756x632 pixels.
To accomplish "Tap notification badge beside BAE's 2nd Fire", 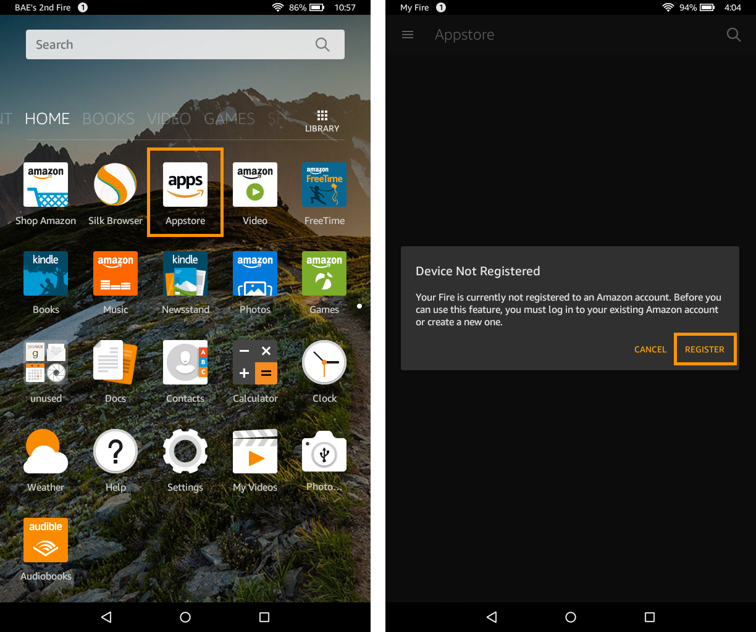I will [x=83, y=7].
